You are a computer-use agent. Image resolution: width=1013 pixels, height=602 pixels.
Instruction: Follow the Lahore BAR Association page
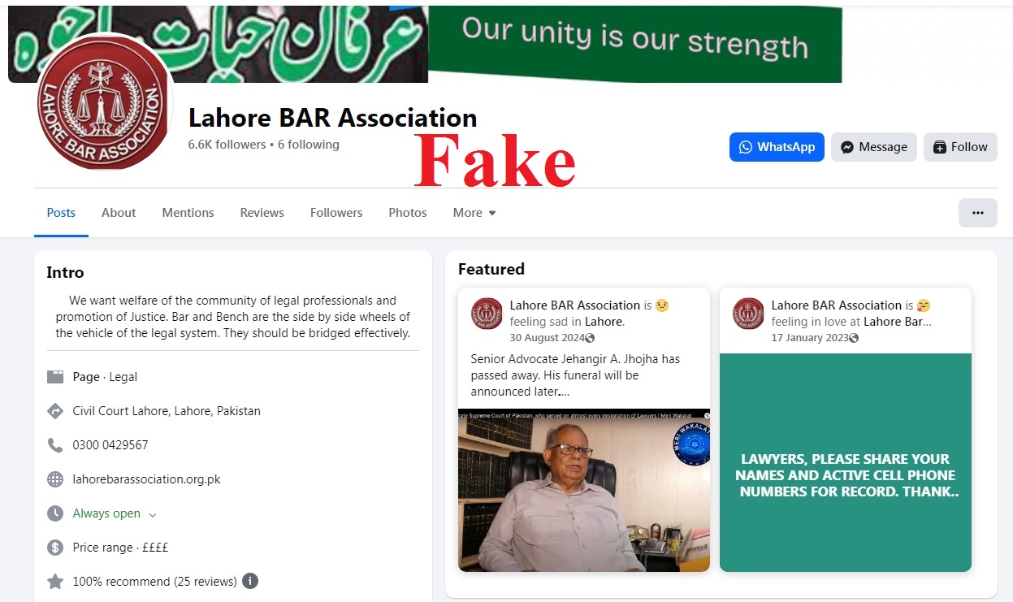point(960,147)
